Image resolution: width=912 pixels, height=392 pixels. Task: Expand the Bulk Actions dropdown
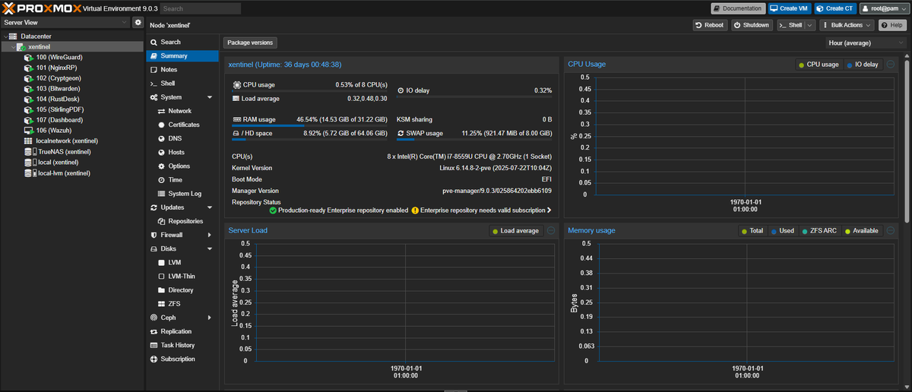click(847, 25)
